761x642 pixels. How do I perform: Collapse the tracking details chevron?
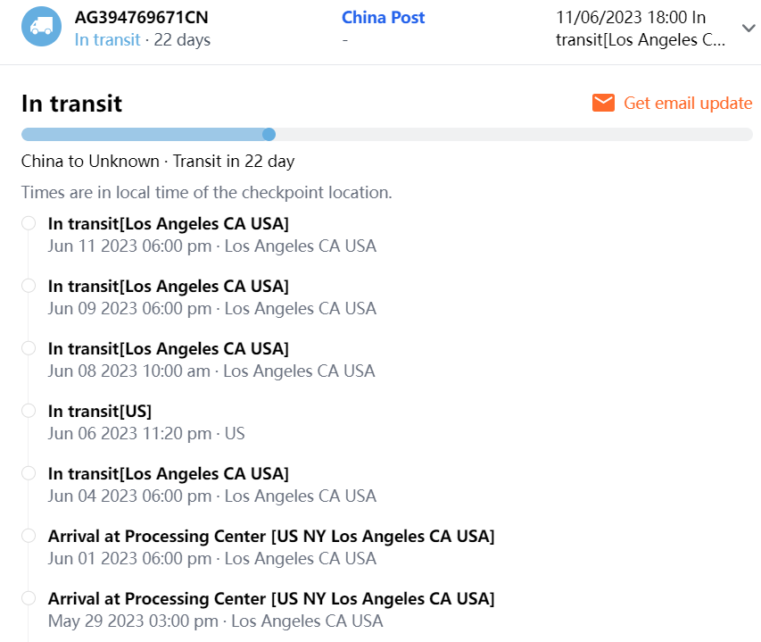749,29
